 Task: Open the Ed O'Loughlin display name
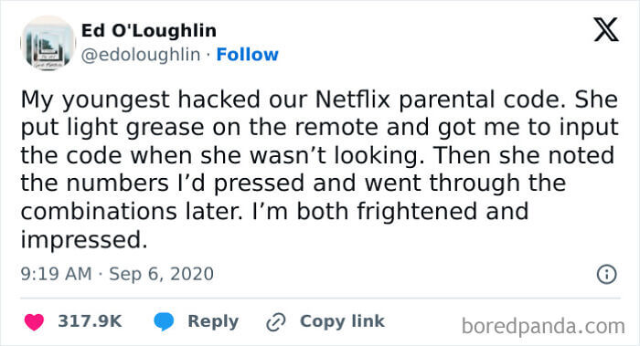tap(149, 30)
